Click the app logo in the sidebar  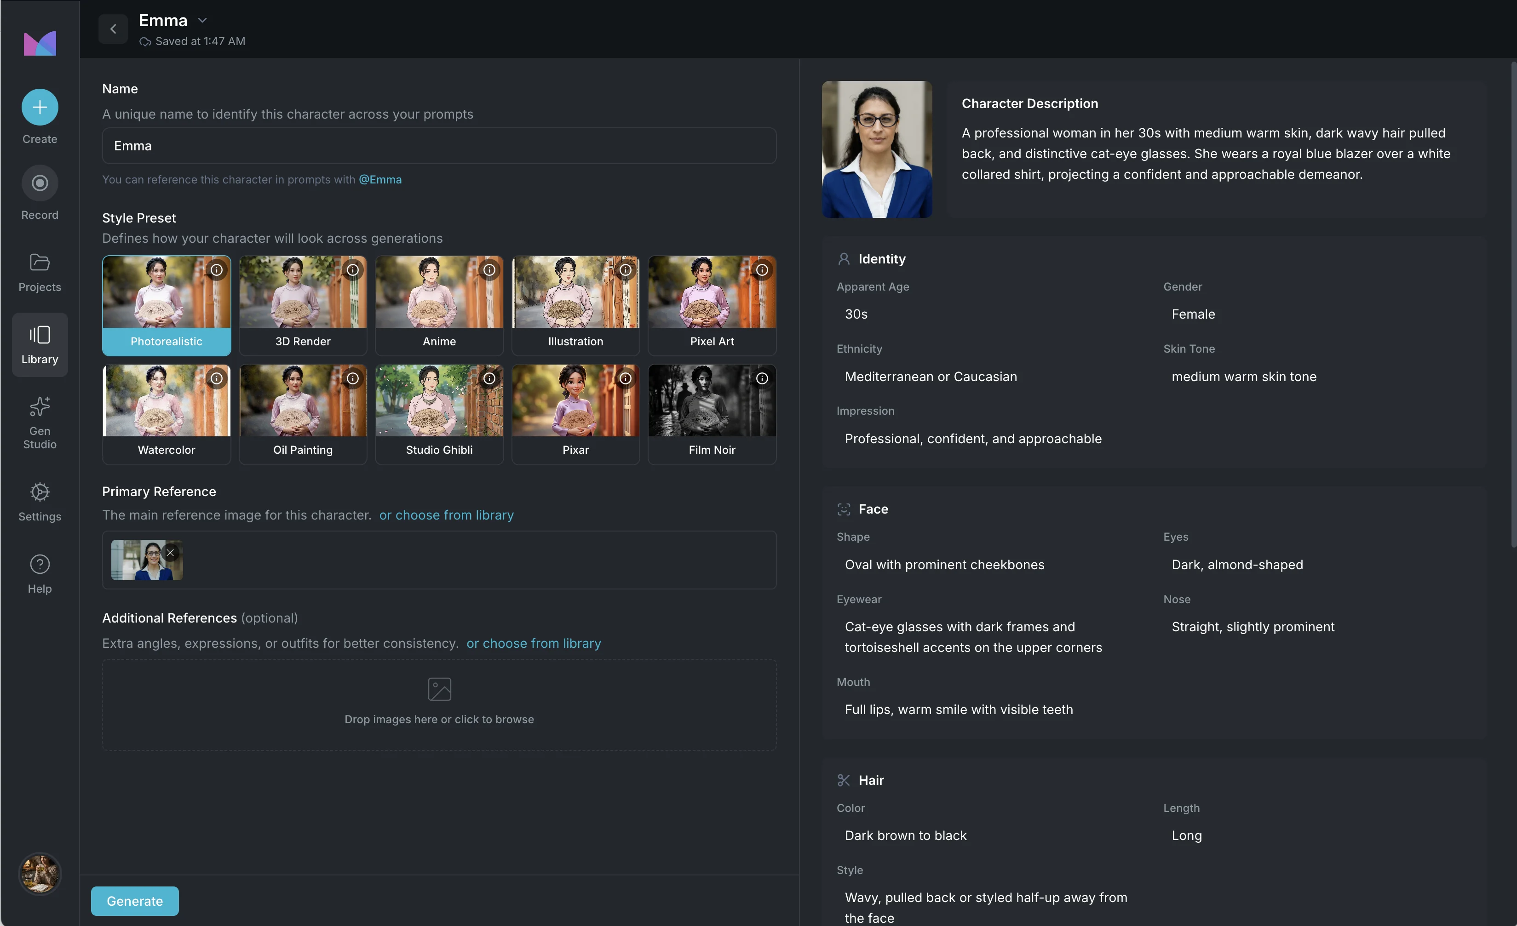(40, 44)
